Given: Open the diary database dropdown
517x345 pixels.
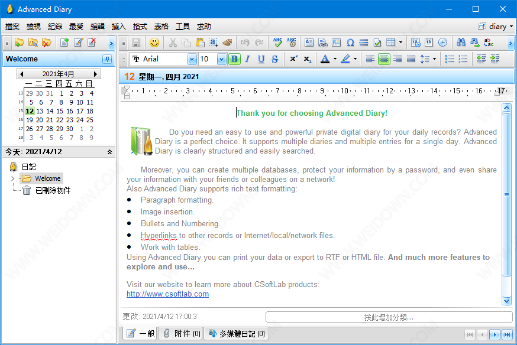Looking at the screenshot, I should (495, 27).
